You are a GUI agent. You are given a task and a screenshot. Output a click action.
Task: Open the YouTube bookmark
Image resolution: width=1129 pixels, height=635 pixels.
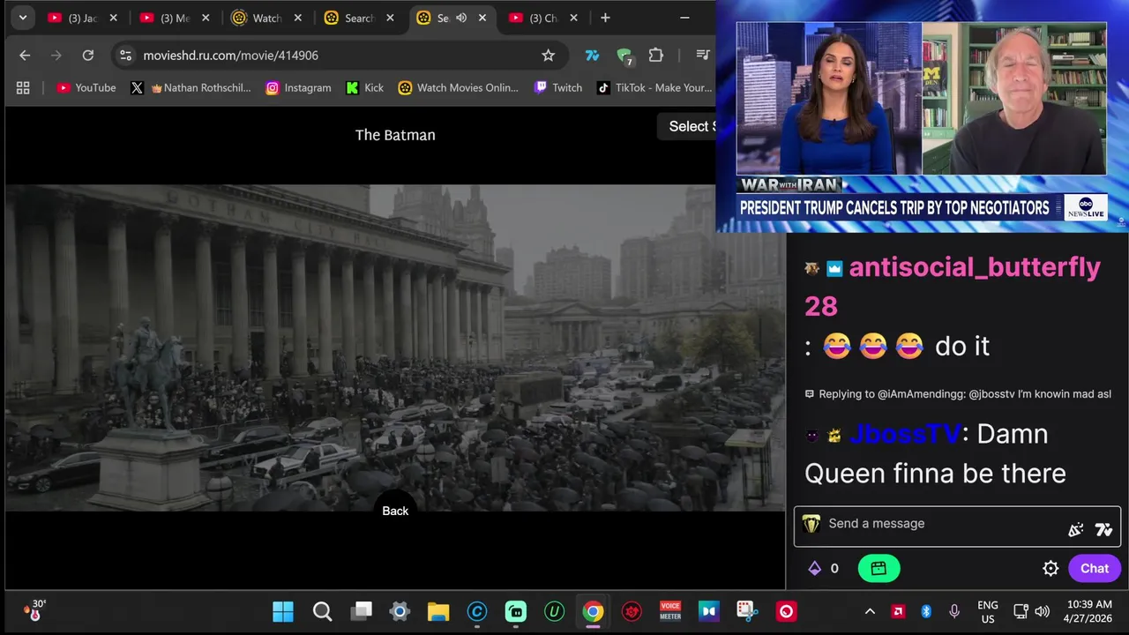86,87
